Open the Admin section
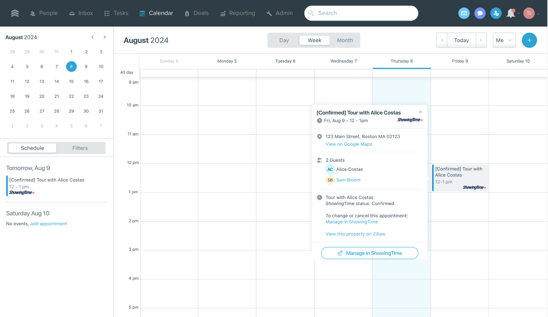548x317 pixels. click(x=280, y=13)
